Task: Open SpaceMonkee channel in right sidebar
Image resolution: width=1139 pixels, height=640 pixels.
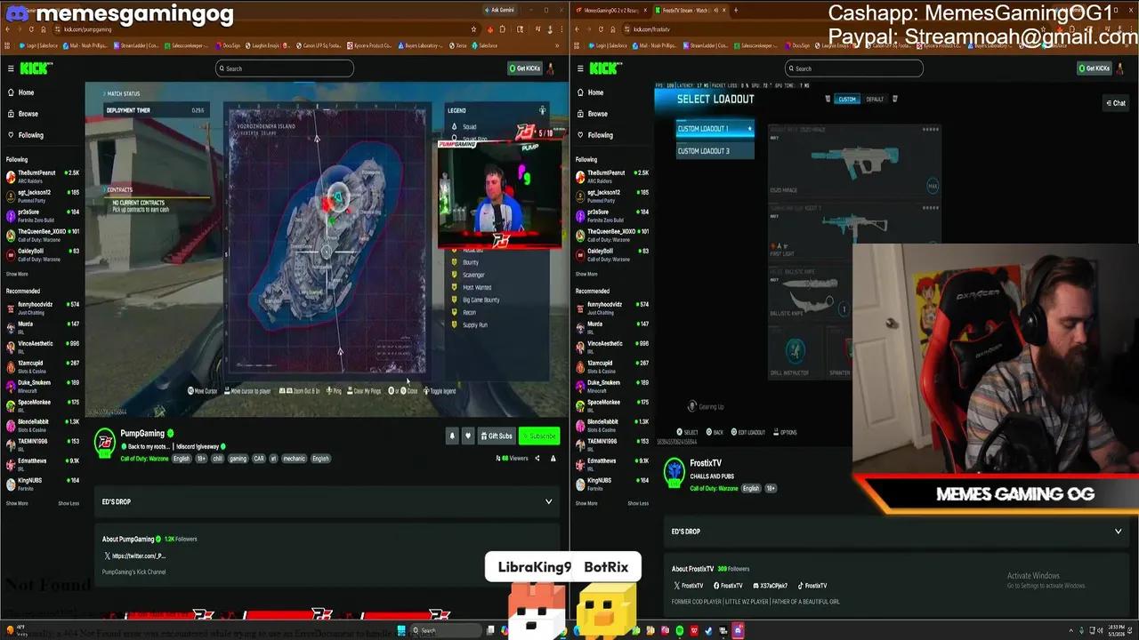Action: [612, 405]
